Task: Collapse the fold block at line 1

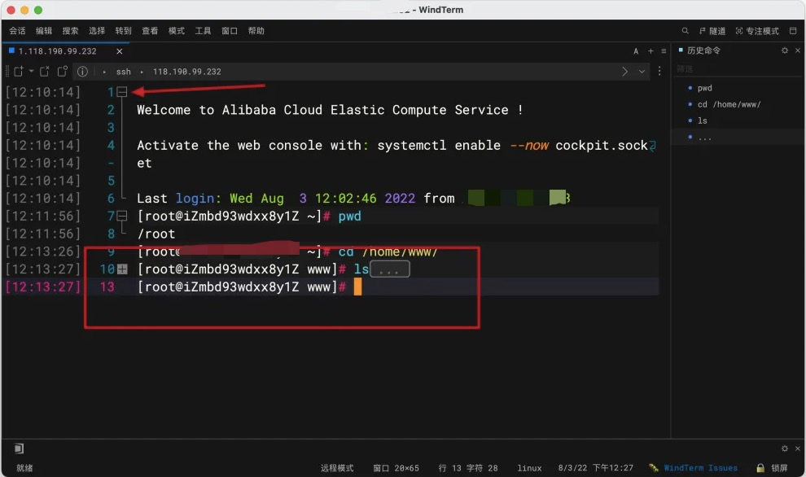Action: (122, 92)
